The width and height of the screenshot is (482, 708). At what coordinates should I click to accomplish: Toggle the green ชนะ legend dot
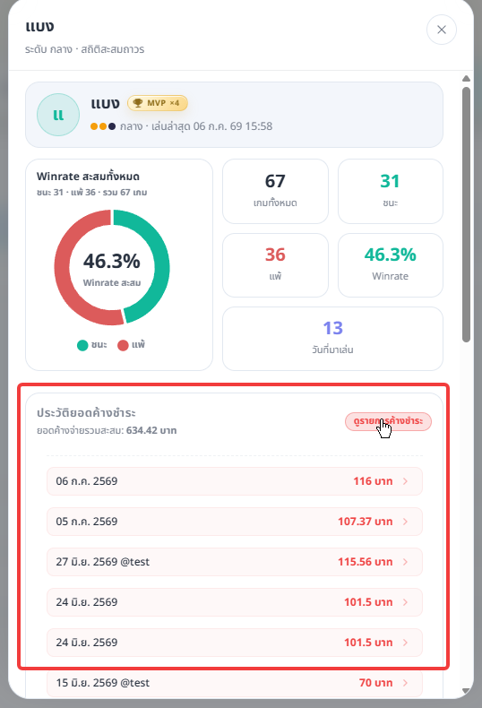[82, 345]
